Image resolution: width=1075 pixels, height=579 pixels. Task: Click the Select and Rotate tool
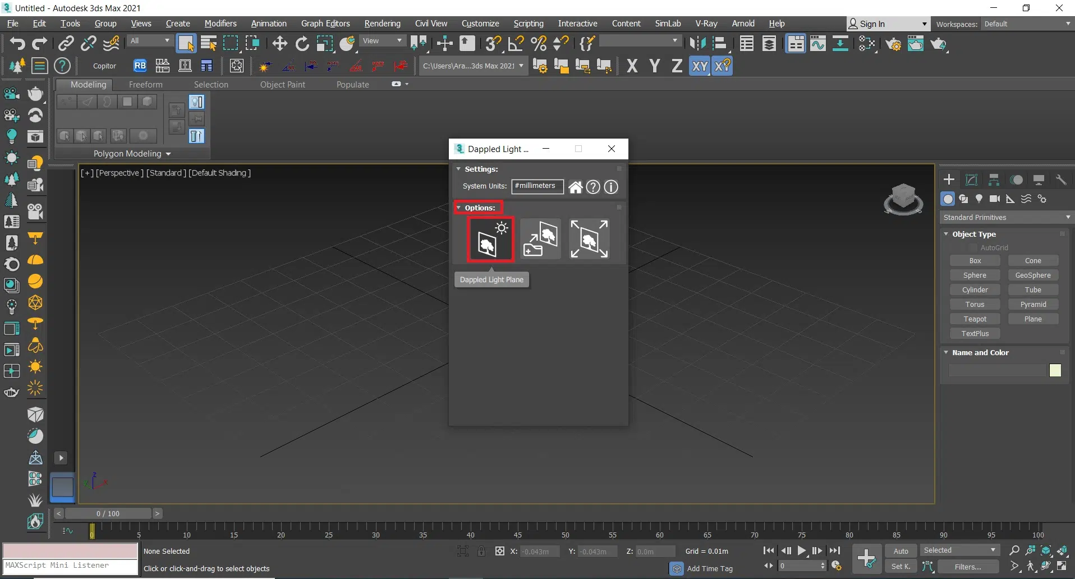point(302,44)
